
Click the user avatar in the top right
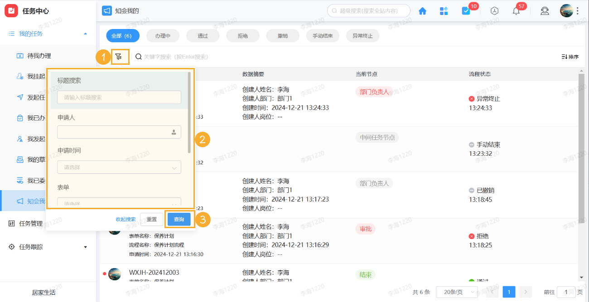click(566, 10)
